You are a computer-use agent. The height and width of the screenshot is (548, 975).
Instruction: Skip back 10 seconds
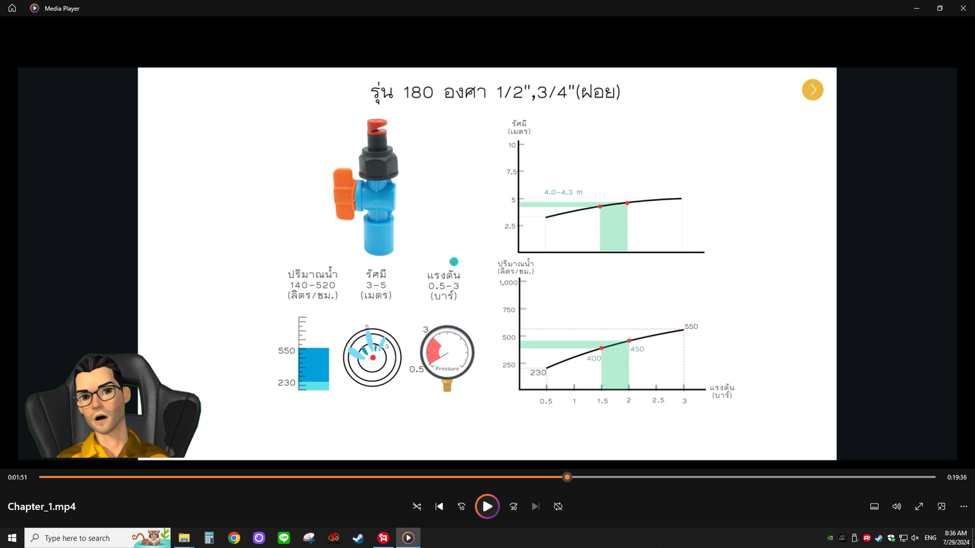coord(461,506)
